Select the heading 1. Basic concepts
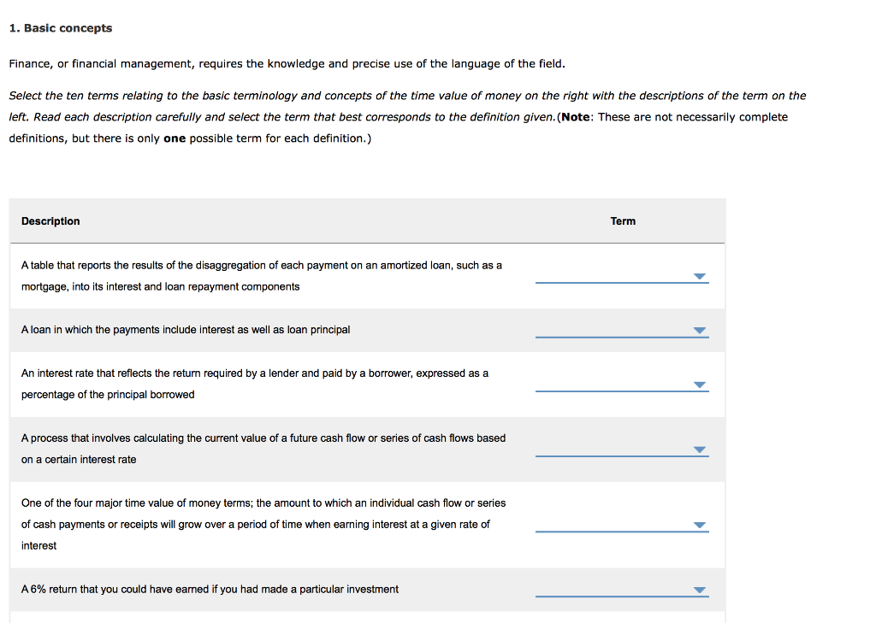This screenshot has height=623, width=876. click(61, 27)
